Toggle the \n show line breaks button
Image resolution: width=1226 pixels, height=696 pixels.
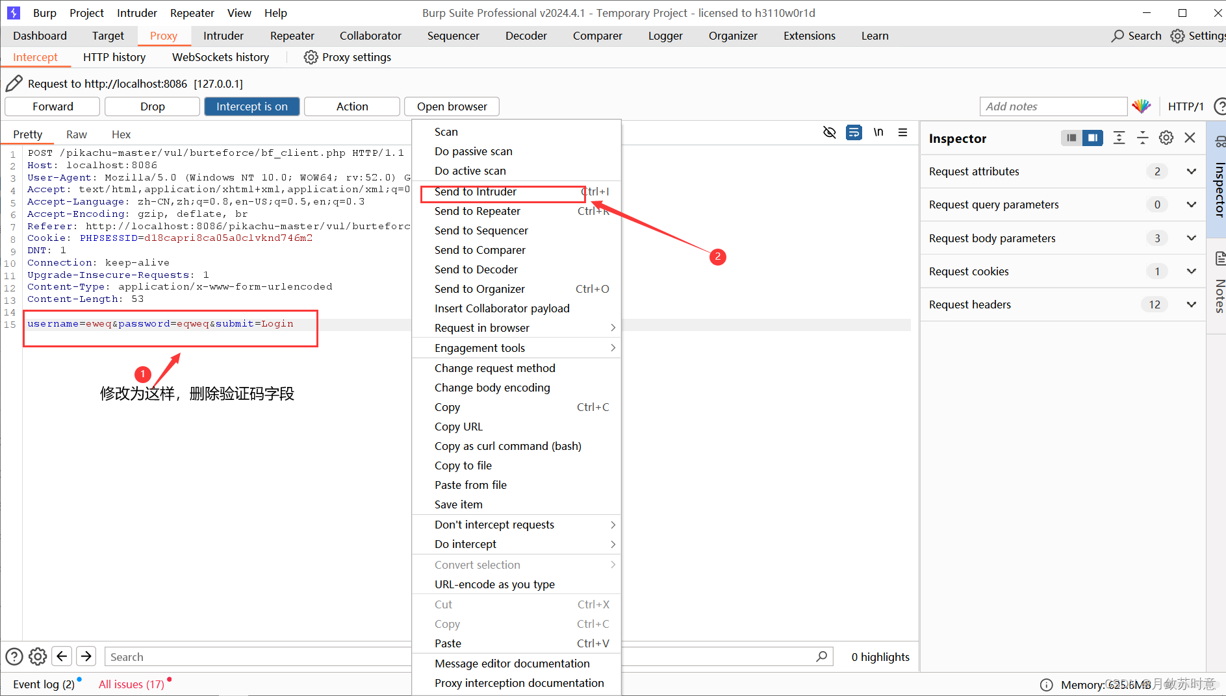(x=878, y=132)
